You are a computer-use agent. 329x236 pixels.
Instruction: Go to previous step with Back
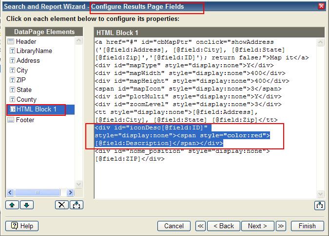click(x=223, y=226)
